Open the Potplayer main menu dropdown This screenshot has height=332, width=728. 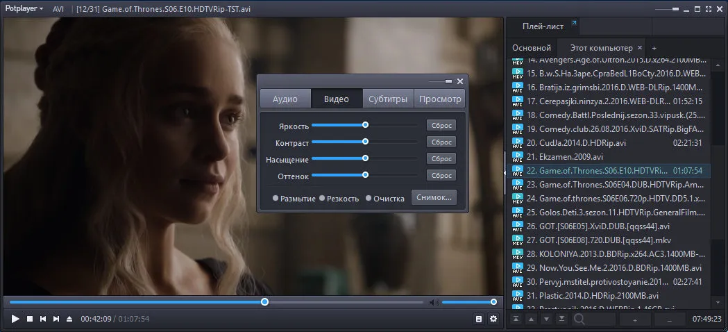[24, 9]
